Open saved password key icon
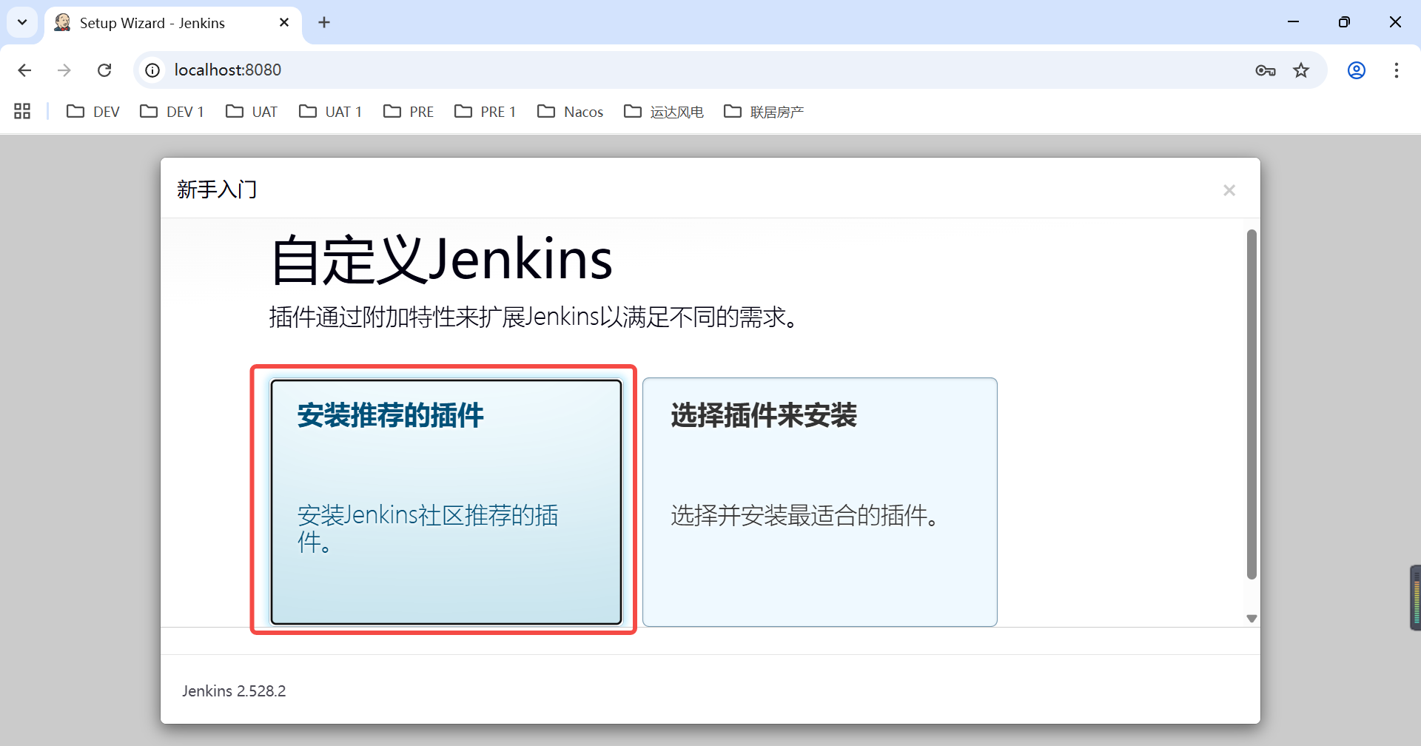Image resolution: width=1421 pixels, height=746 pixels. [1266, 70]
